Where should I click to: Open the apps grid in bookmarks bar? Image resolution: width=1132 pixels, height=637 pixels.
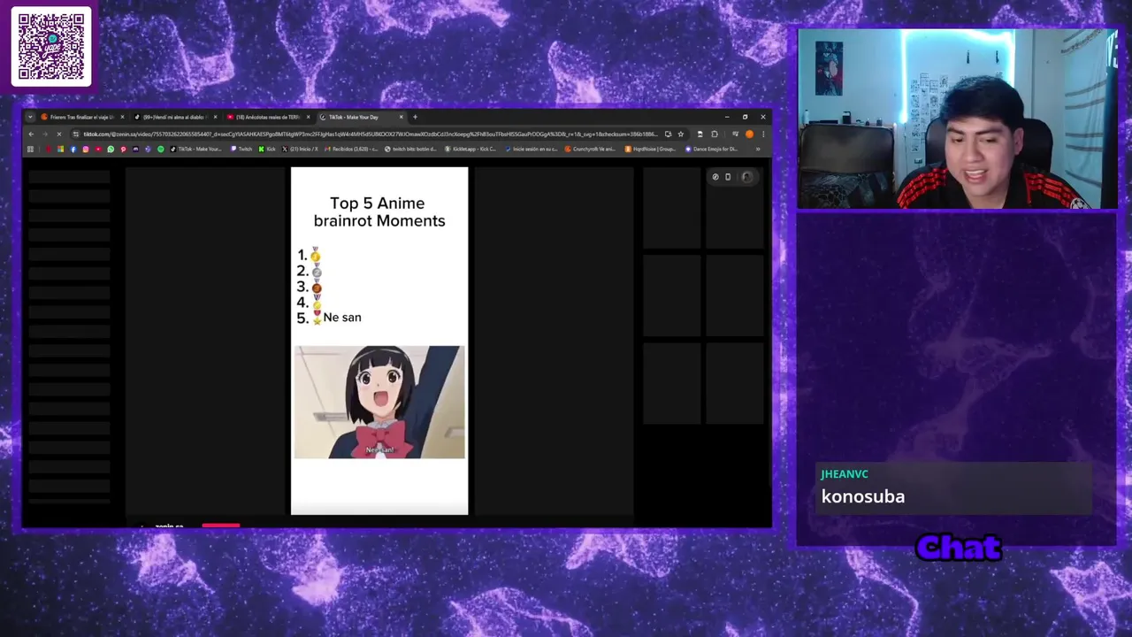point(30,150)
